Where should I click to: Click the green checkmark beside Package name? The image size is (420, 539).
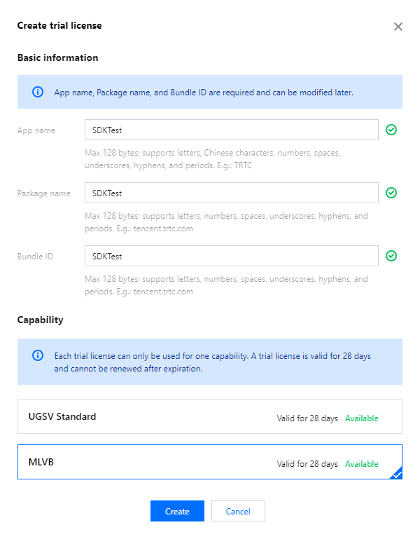391,193
